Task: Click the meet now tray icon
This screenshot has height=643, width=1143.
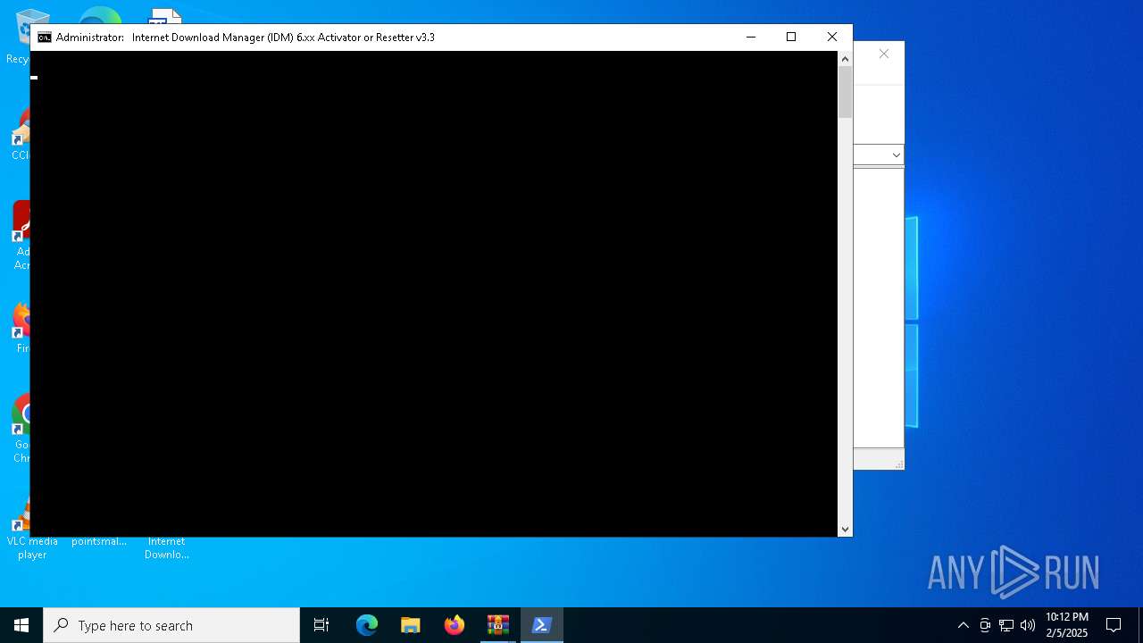Action: pyautogui.click(x=985, y=625)
